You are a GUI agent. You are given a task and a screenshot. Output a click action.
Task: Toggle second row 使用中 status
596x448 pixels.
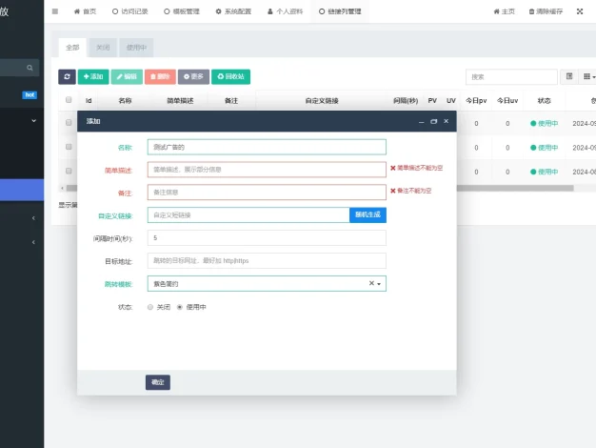pyautogui.click(x=544, y=148)
